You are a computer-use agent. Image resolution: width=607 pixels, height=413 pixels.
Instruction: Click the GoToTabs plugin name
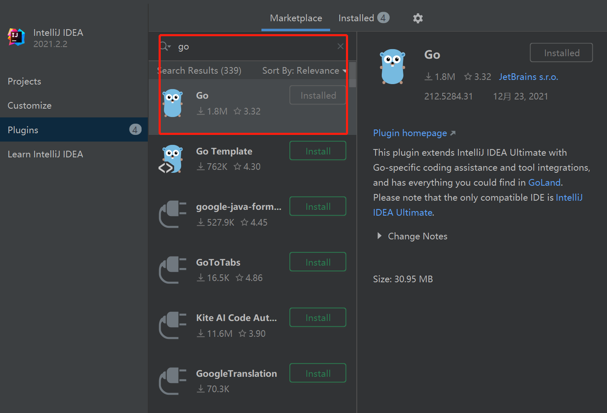coord(218,262)
